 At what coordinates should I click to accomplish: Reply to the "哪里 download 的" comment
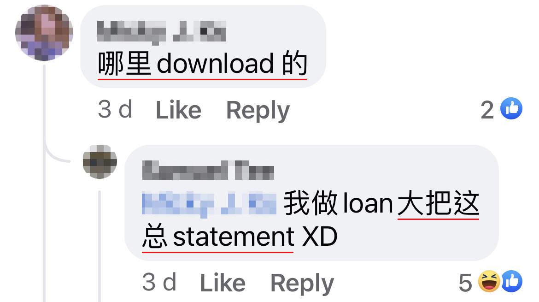(x=258, y=111)
